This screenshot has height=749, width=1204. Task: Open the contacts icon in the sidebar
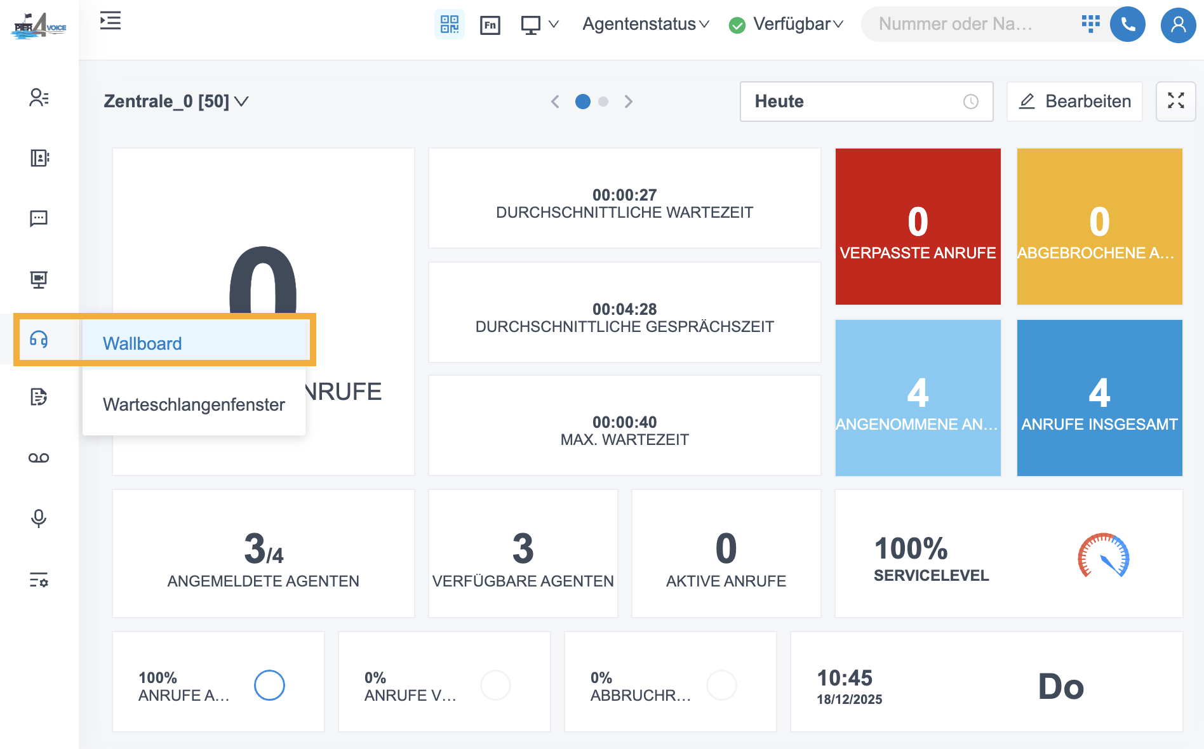click(39, 97)
